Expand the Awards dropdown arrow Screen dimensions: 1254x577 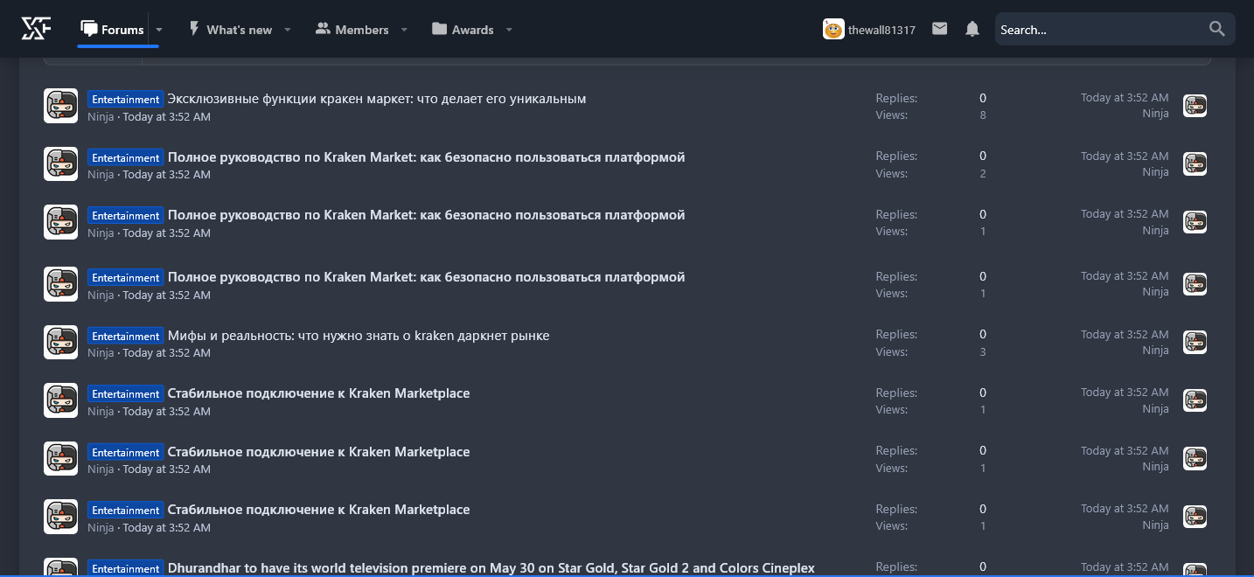click(509, 30)
